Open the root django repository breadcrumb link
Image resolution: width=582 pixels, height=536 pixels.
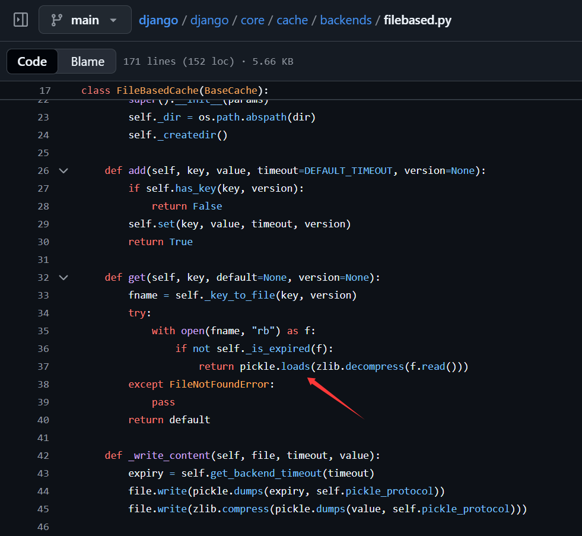tap(158, 20)
